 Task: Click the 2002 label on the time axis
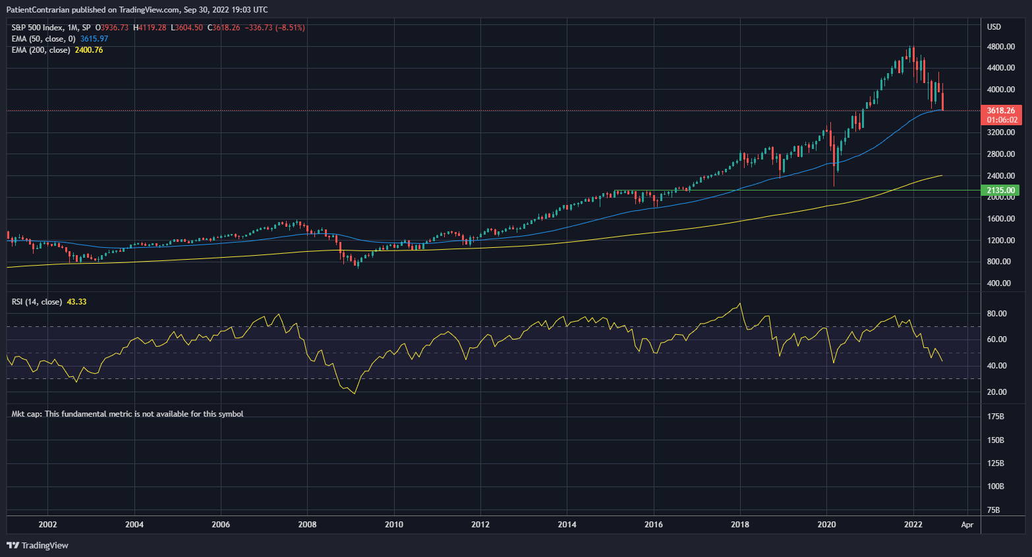[x=47, y=525]
